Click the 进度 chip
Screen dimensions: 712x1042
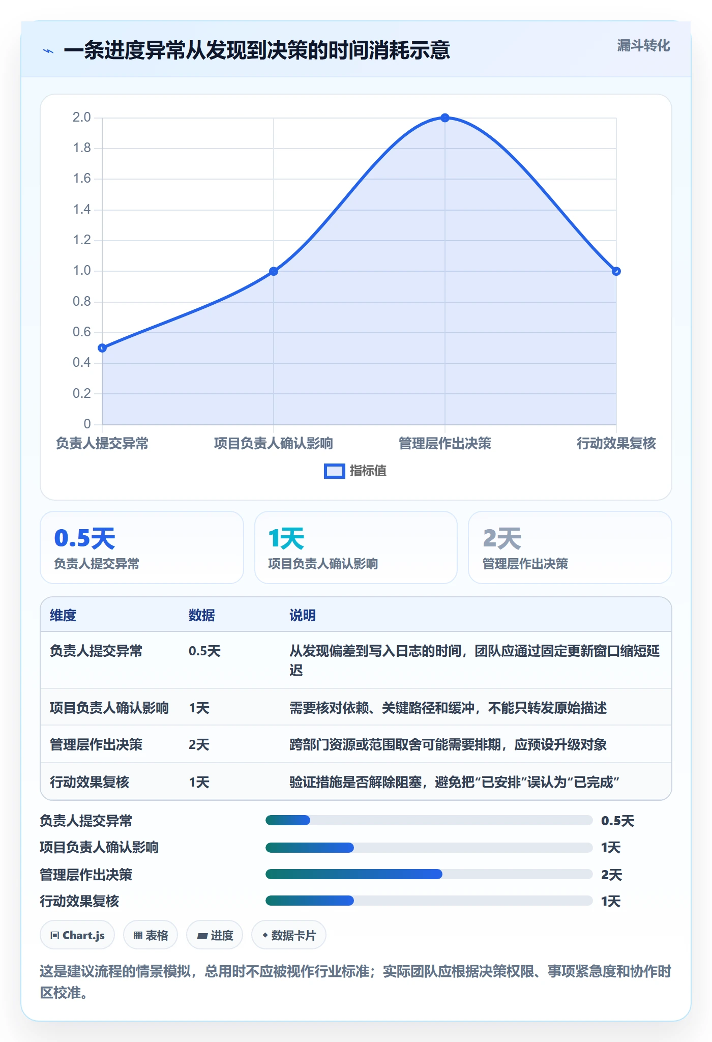(215, 935)
